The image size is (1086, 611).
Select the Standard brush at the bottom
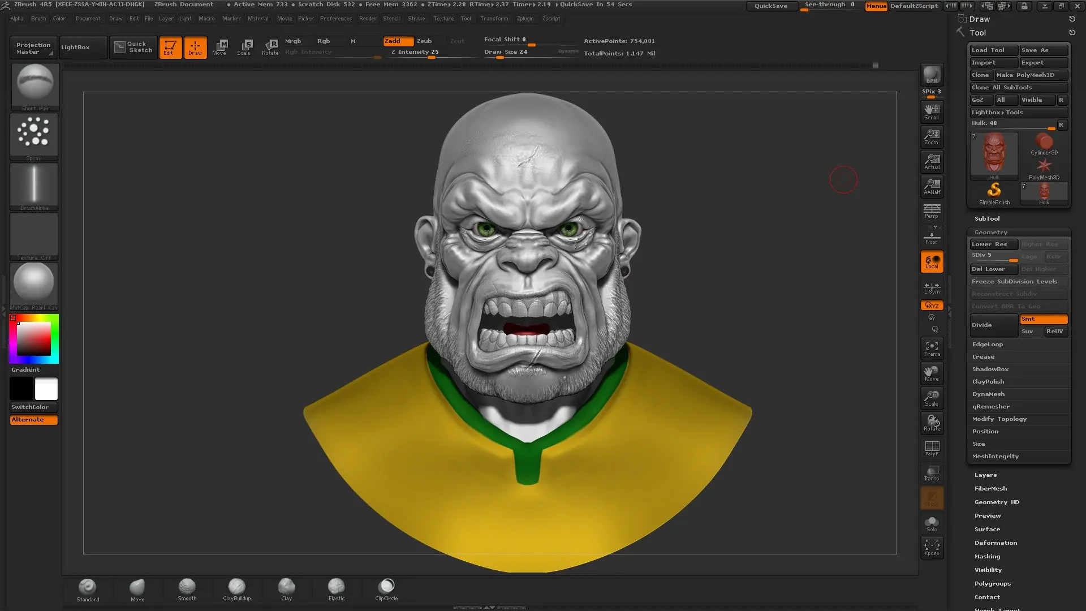point(88,590)
